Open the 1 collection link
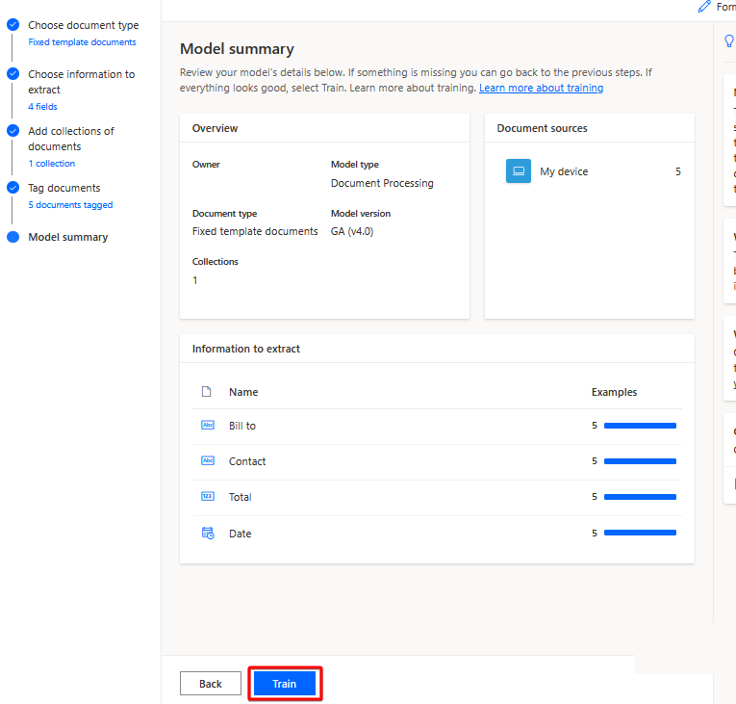The image size is (736, 704). [52, 164]
